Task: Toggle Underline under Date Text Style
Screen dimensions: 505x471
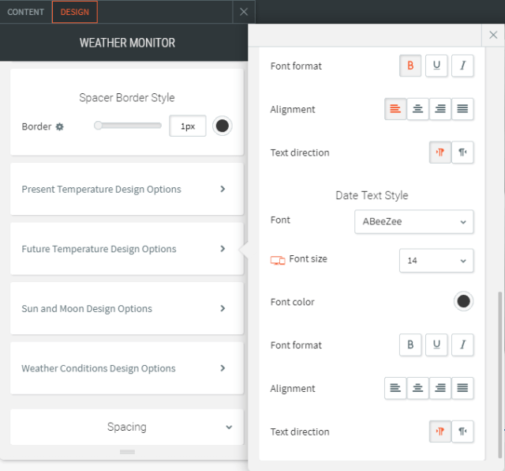Action: (x=436, y=345)
